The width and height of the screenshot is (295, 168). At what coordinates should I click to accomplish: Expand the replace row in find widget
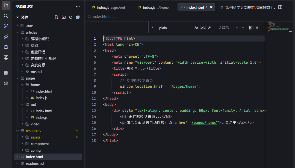click(152, 28)
